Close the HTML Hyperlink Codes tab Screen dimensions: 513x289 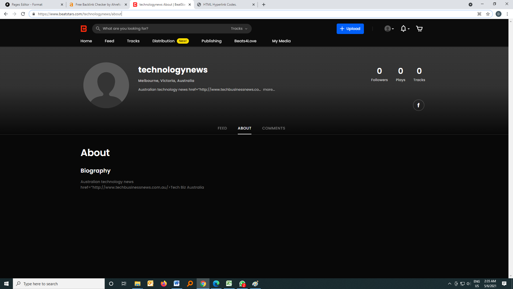[x=254, y=5]
